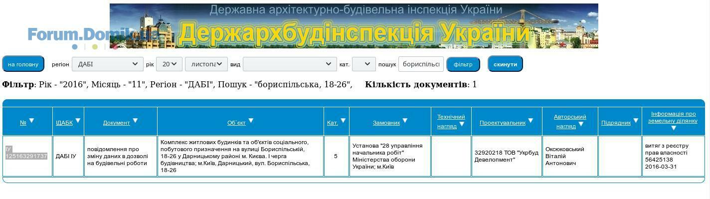This screenshot has height=199, width=710.
Task: Click sort arrow icon beside ІДАБК header
Action: pyautogui.click(x=78, y=121)
